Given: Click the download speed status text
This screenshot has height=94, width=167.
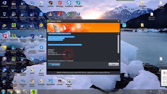Looking at the screenshot, I should pos(83,73).
